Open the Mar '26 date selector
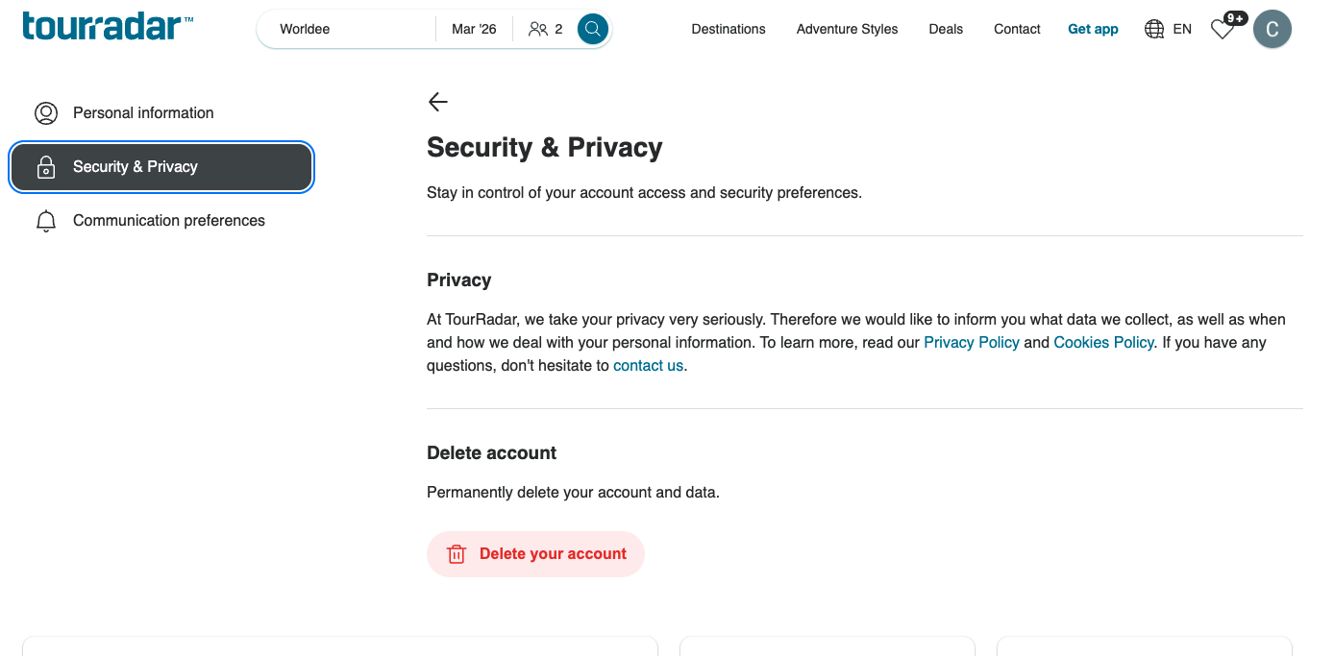 [474, 29]
